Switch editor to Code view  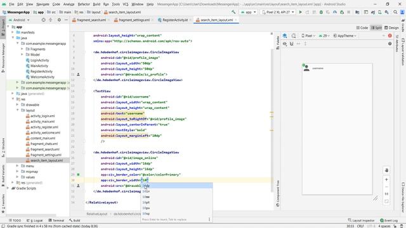point(362,28)
